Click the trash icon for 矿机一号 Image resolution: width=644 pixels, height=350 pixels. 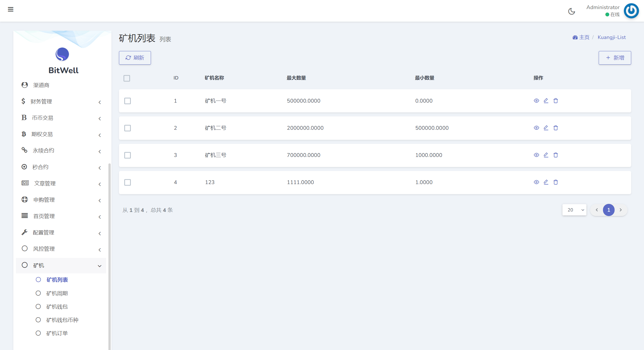pos(556,101)
